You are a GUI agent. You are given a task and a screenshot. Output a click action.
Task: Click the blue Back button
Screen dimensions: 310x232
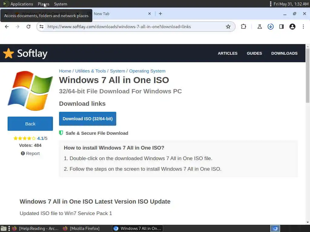(x=30, y=124)
